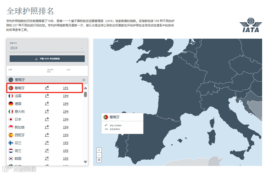277x174 pixels.
Task: Open Netherlands' rank 2 link
Action: [47, 151]
